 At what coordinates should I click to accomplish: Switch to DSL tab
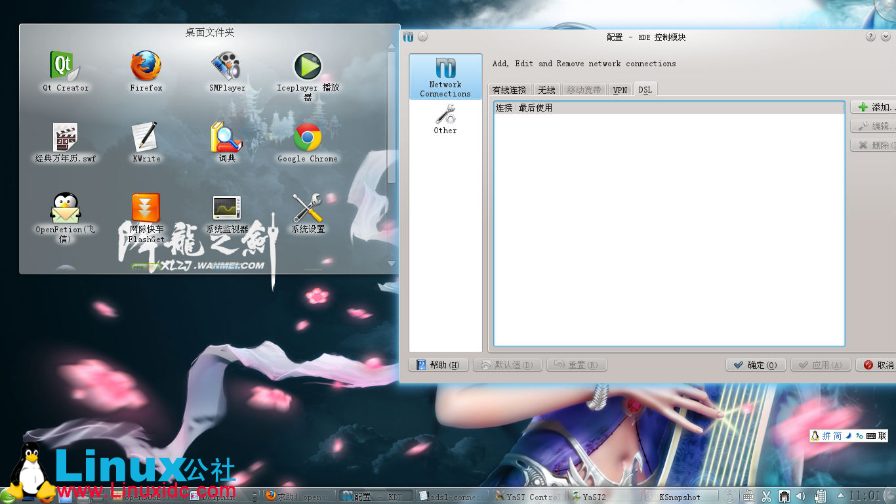(645, 90)
